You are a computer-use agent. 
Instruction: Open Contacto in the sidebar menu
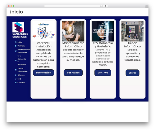(x=21, y=83)
